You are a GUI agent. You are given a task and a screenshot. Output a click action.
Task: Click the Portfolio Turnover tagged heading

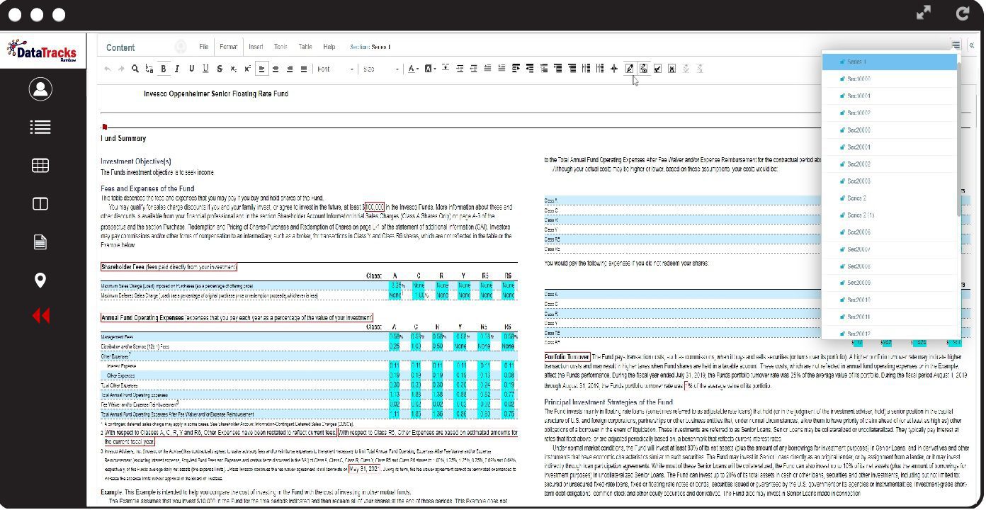pos(567,356)
